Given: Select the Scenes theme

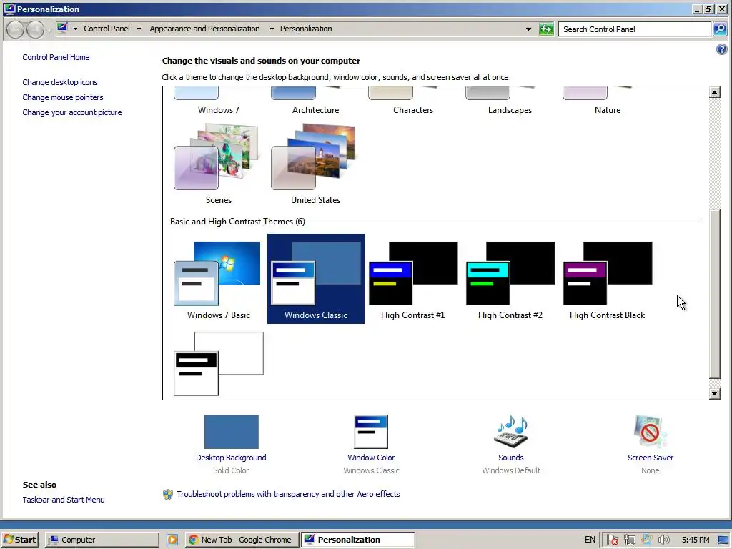Looking at the screenshot, I should (x=219, y=164).
